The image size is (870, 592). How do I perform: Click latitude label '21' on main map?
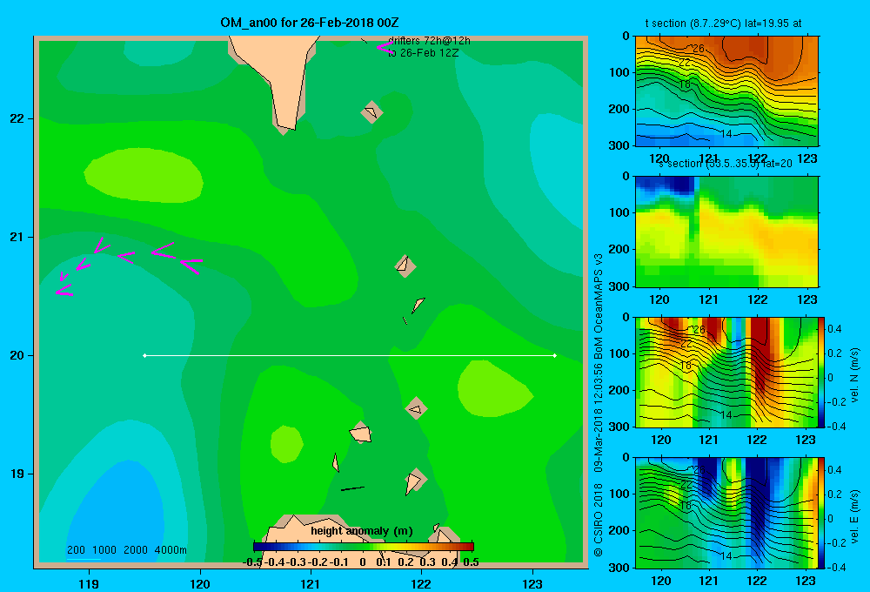tap(17, 237)
